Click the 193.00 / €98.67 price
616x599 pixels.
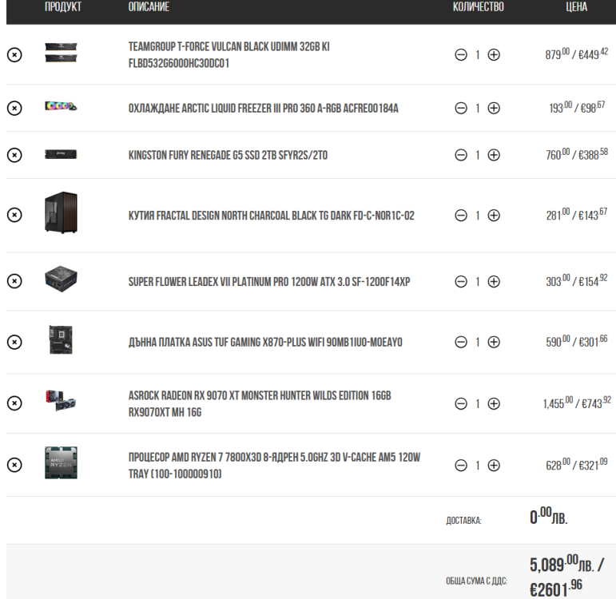pyautogui.click(x=577, y=107)
